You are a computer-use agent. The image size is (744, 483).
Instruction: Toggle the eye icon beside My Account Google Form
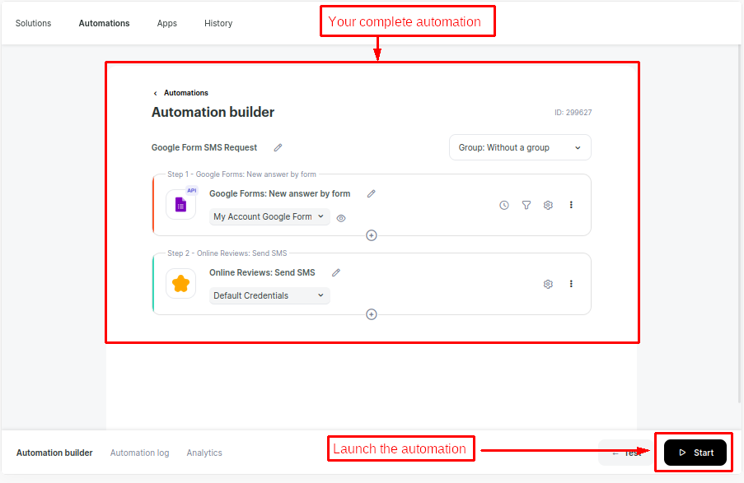click(x=341, y=218)
